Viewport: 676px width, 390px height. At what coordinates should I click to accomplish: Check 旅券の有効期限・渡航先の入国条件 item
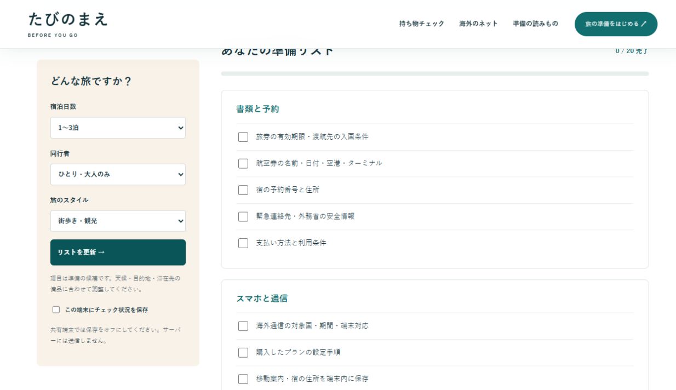pyautogui.click(x=243, y=137)
